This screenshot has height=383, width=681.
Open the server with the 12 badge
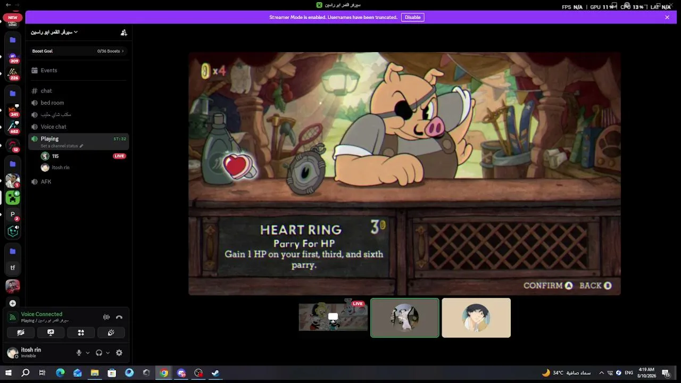click(x=13, y=146)
